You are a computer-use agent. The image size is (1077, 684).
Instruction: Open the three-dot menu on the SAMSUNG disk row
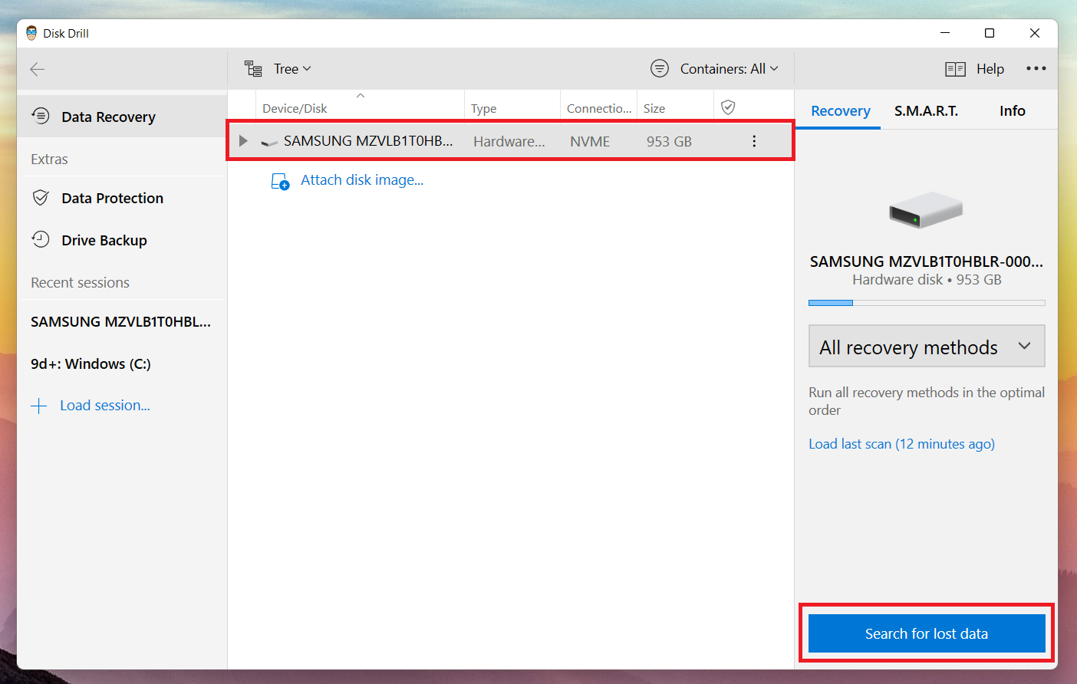coord(754,140)
